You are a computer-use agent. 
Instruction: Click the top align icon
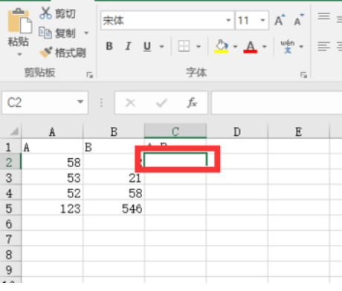click(x=324, y=16)
